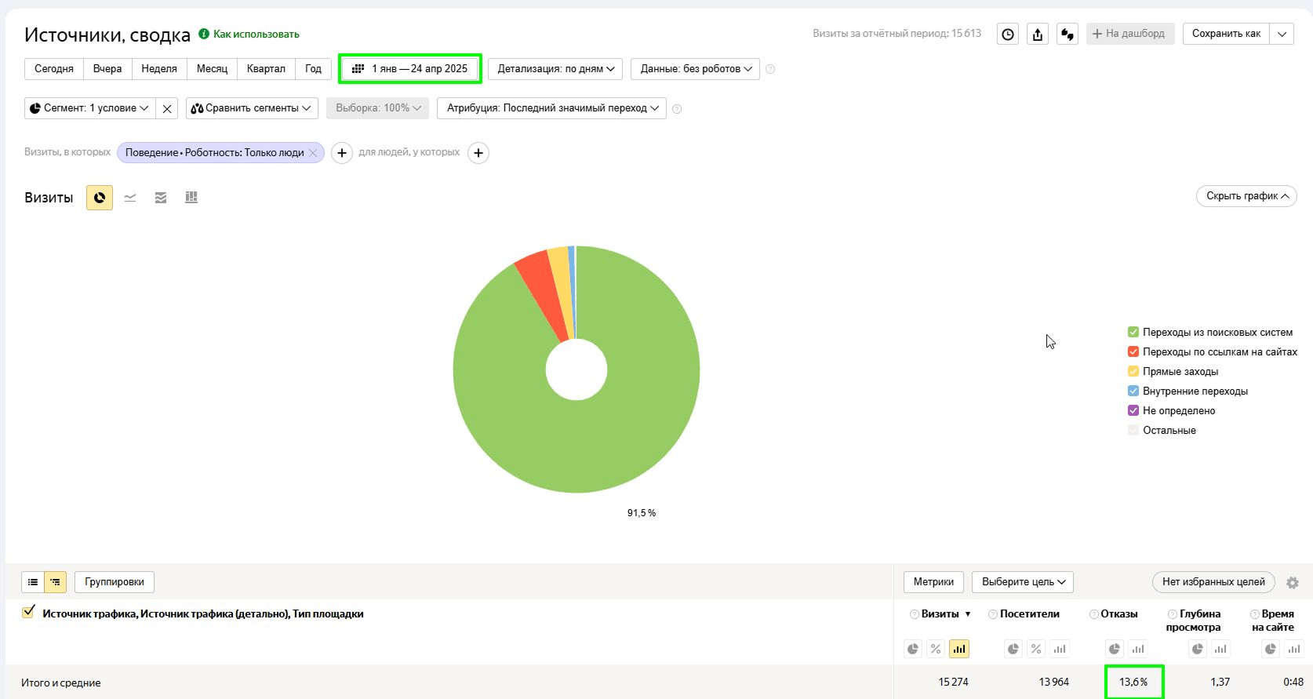Screen dimensions: 1313x699
Task: Toggle 'Переходы из поисковых систем' legend checkbox
Action: pyautogui.click(x=1133, y=332)
